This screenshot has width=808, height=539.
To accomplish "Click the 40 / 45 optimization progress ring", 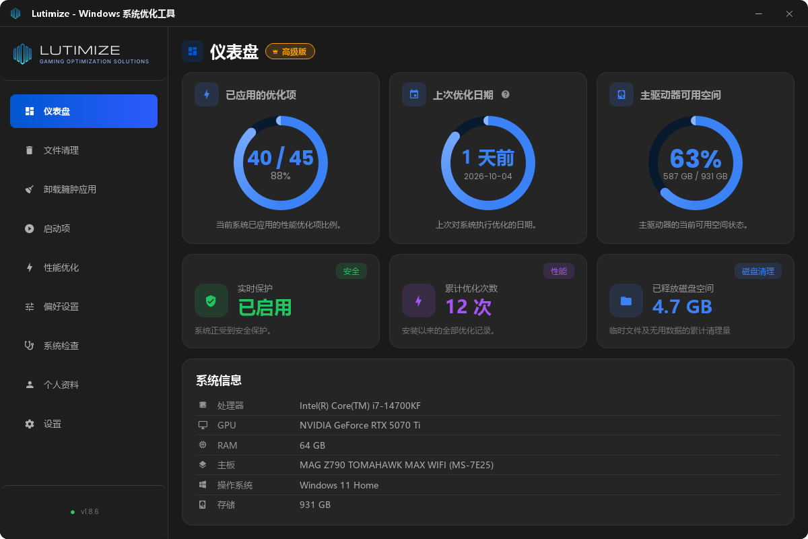I will 281,163.
